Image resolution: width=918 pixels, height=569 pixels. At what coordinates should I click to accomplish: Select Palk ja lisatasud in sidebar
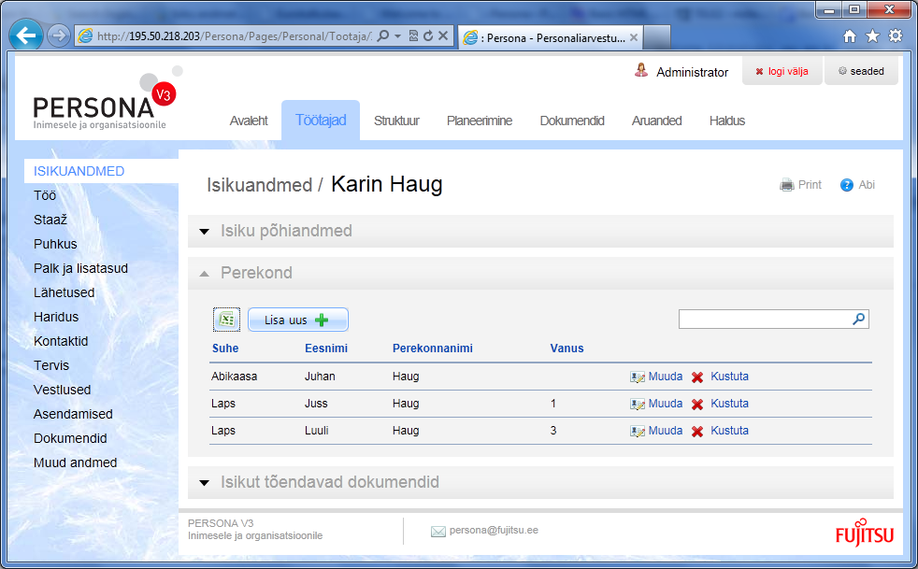(x=80, y=268)
